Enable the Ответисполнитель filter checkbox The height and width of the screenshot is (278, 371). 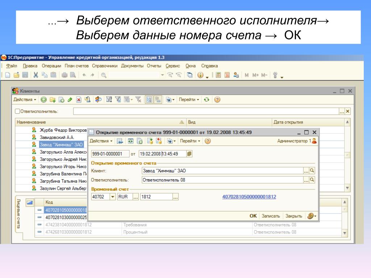coord(17,111)
